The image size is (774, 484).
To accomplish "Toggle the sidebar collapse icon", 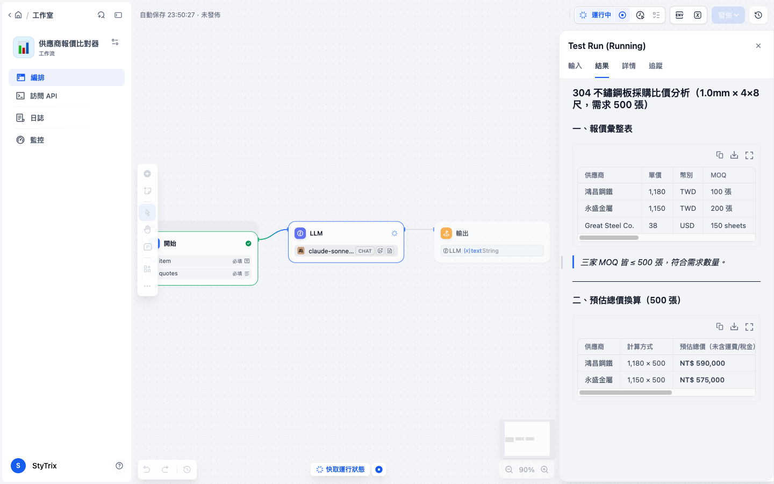I will 118,15.
